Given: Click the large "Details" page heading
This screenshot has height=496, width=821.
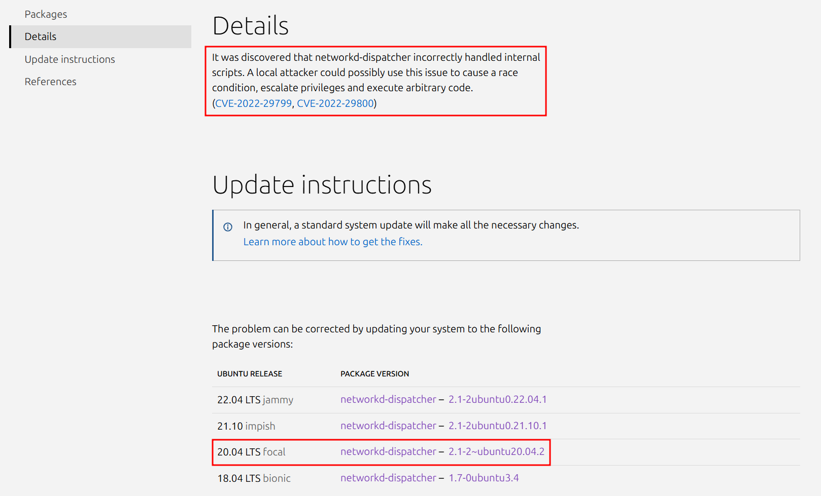Looking at the screenshot, I should pyautogui.click(x=250, y=26).
